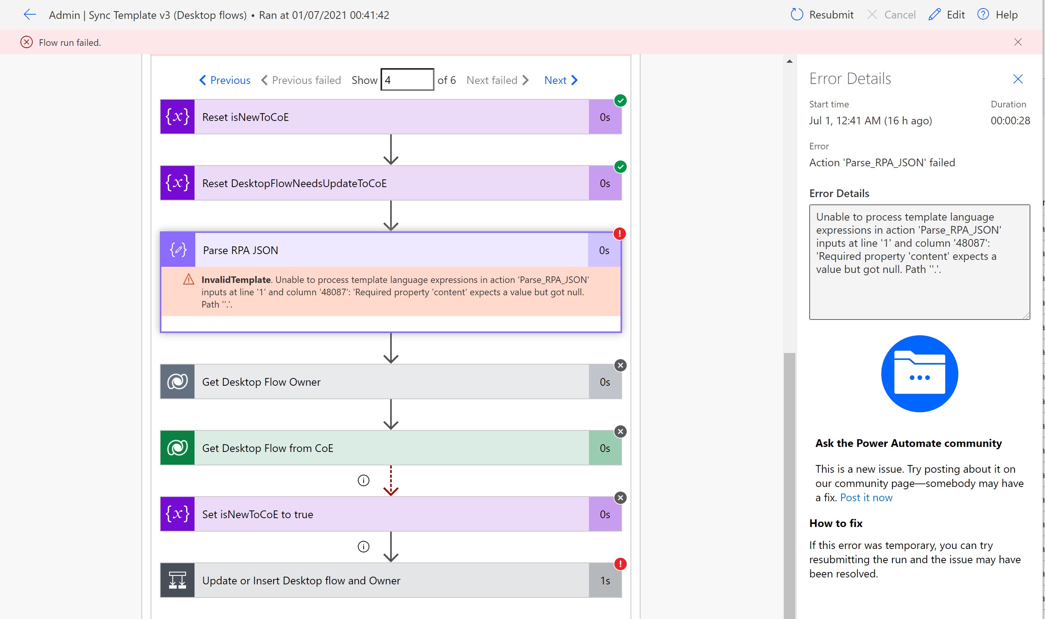The height and width of the screenshot is (619, 1045).
Task: Click the Show action number input field
Action: [x=406, y=79]
